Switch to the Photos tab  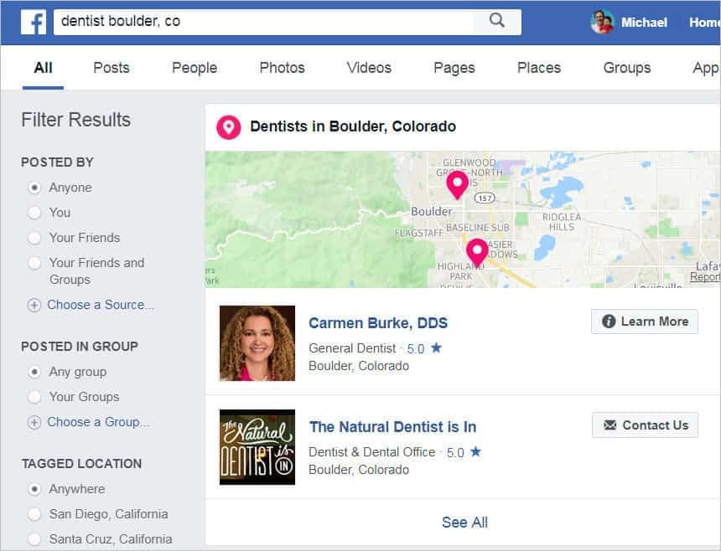(x=282, y=68)
